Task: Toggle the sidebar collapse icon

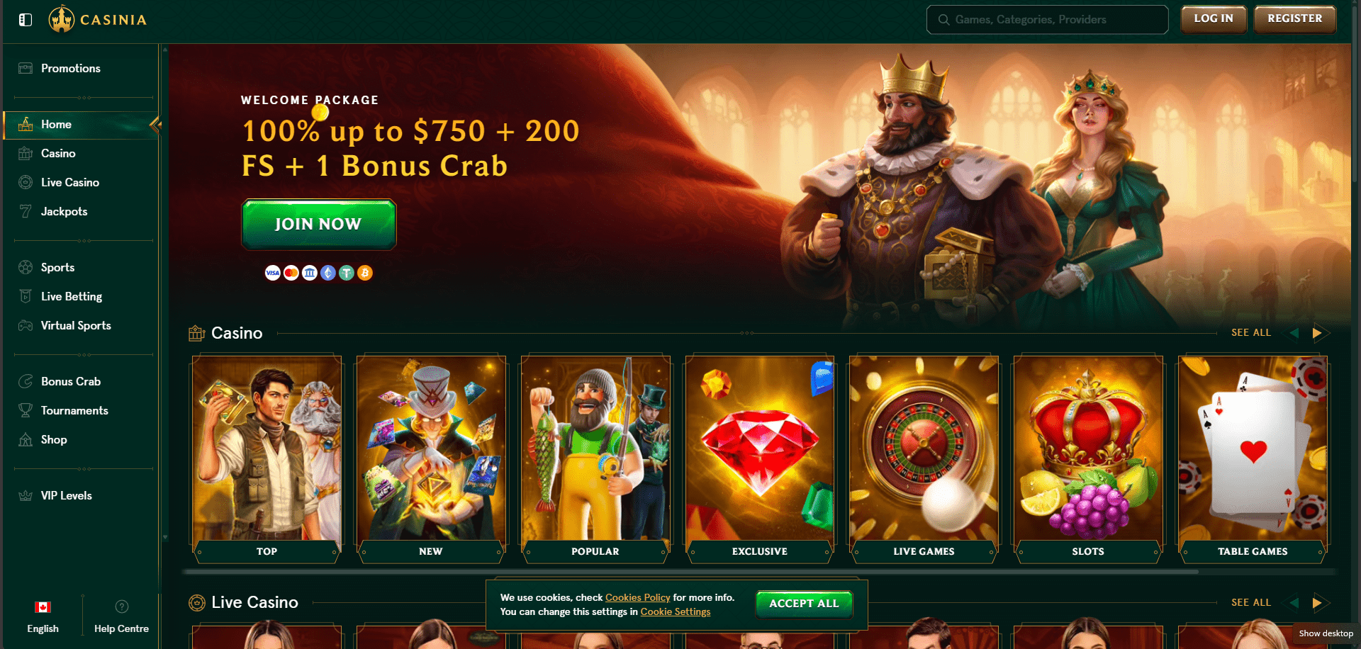Action: pos(26,20)
